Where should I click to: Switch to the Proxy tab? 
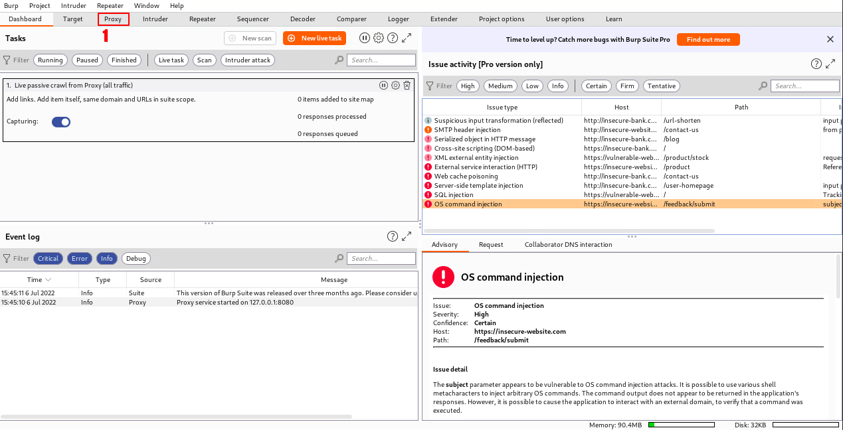[113, 19]
